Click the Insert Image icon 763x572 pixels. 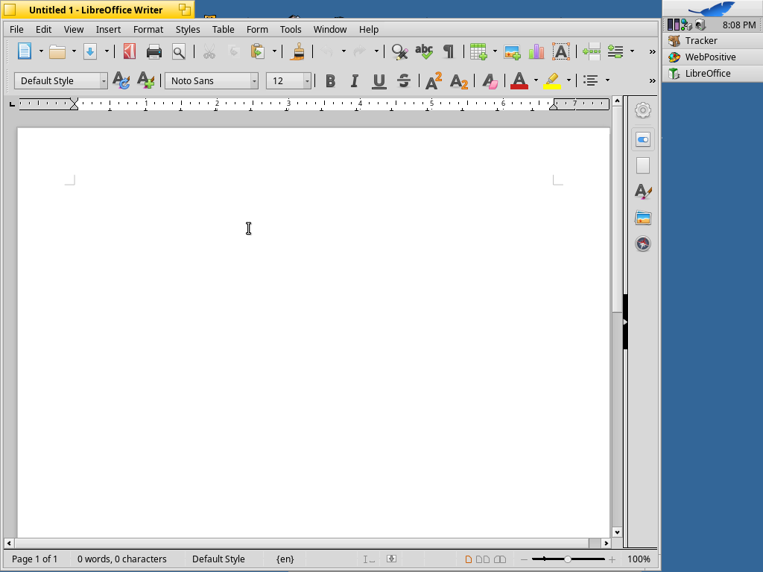512,51
